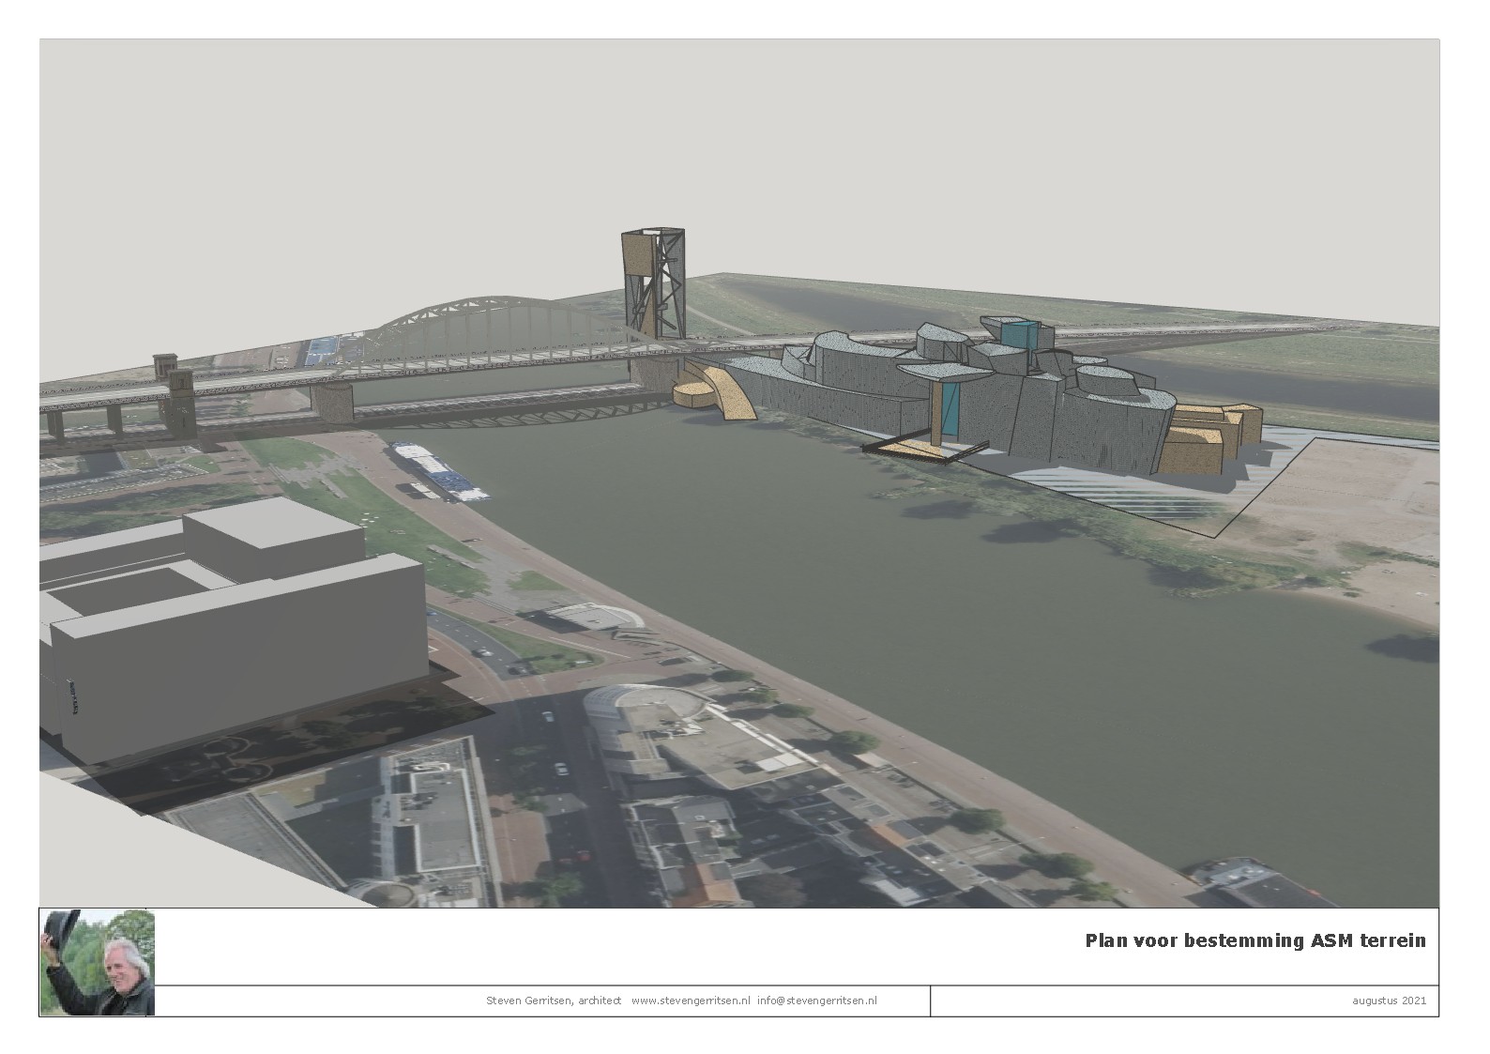The image size is (1490, 1054).
Task: Click the 'augustus 2021' date text
Action: pos(1389,1001)
